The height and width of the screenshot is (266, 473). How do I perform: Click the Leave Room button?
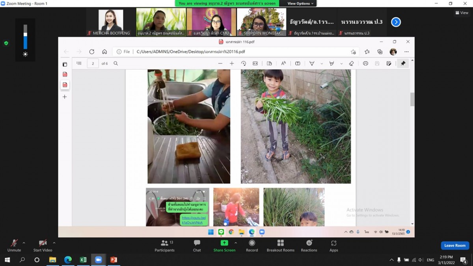455,246
